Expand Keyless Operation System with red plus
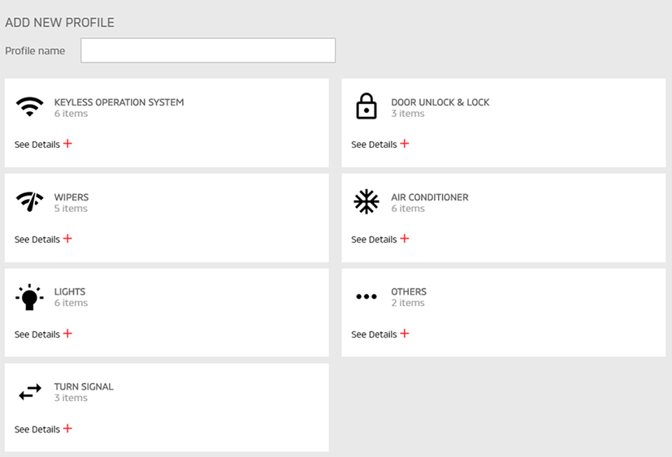 pyautogui.click(x=67, y=144)
